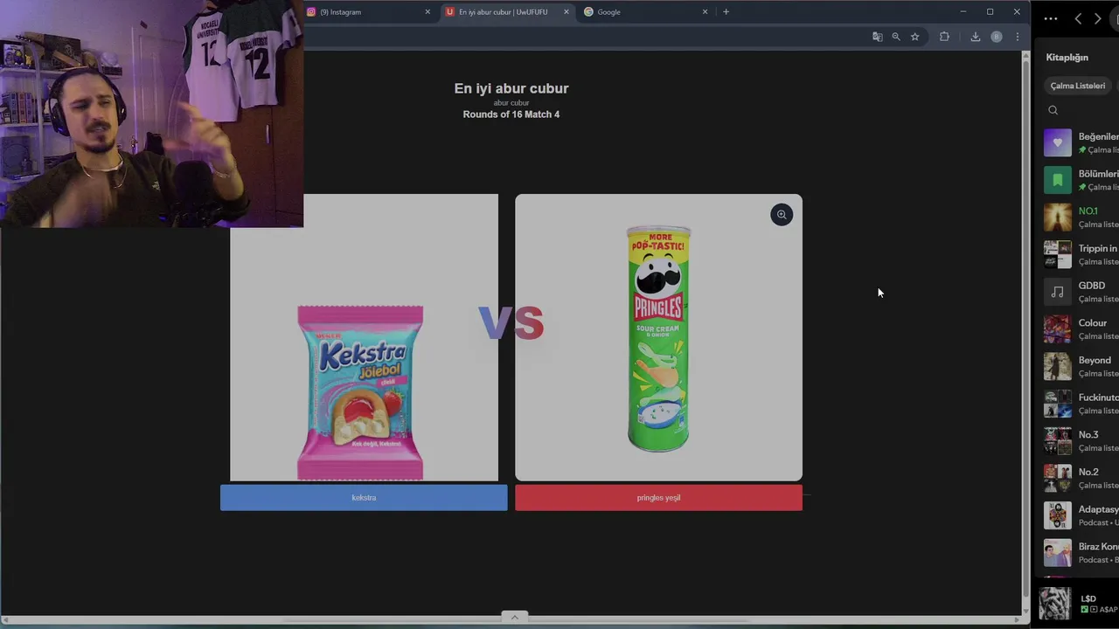1119x629 pixels.
Task: Open the Biraz Kon podcast
Action: pos(1081,552)
